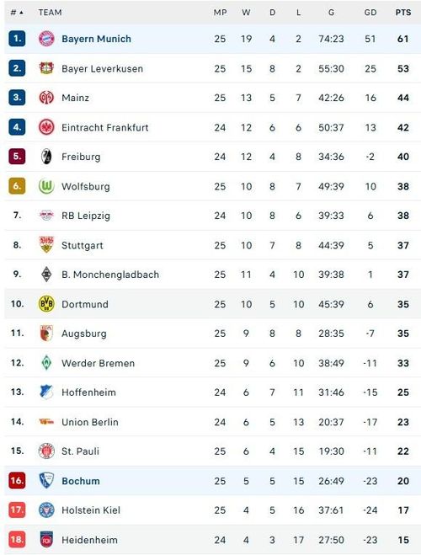Screen dimensions: 421x555
Task: Click the red position 16 badge
Action: [17, 481]
